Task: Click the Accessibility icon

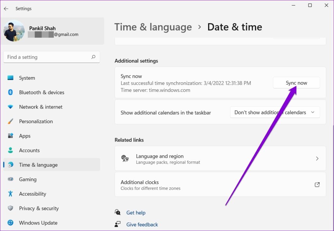Action: click(x=11, y=194)
